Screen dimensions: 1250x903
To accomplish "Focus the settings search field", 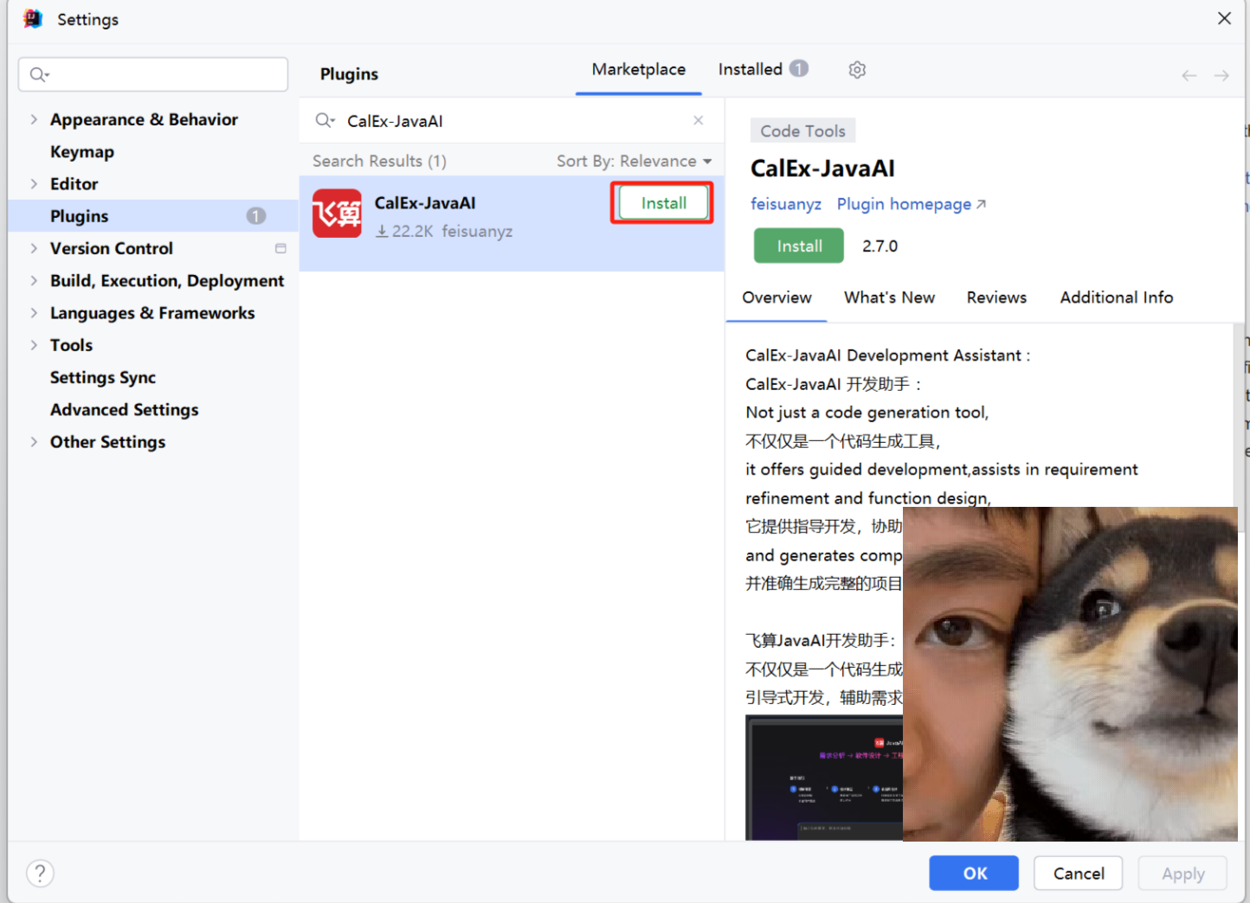I will pos(153,74).
